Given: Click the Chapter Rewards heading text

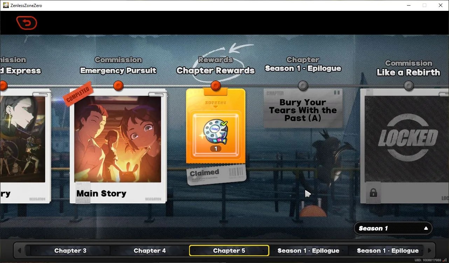Looking at the screenshot, I should tap(216, 71).
